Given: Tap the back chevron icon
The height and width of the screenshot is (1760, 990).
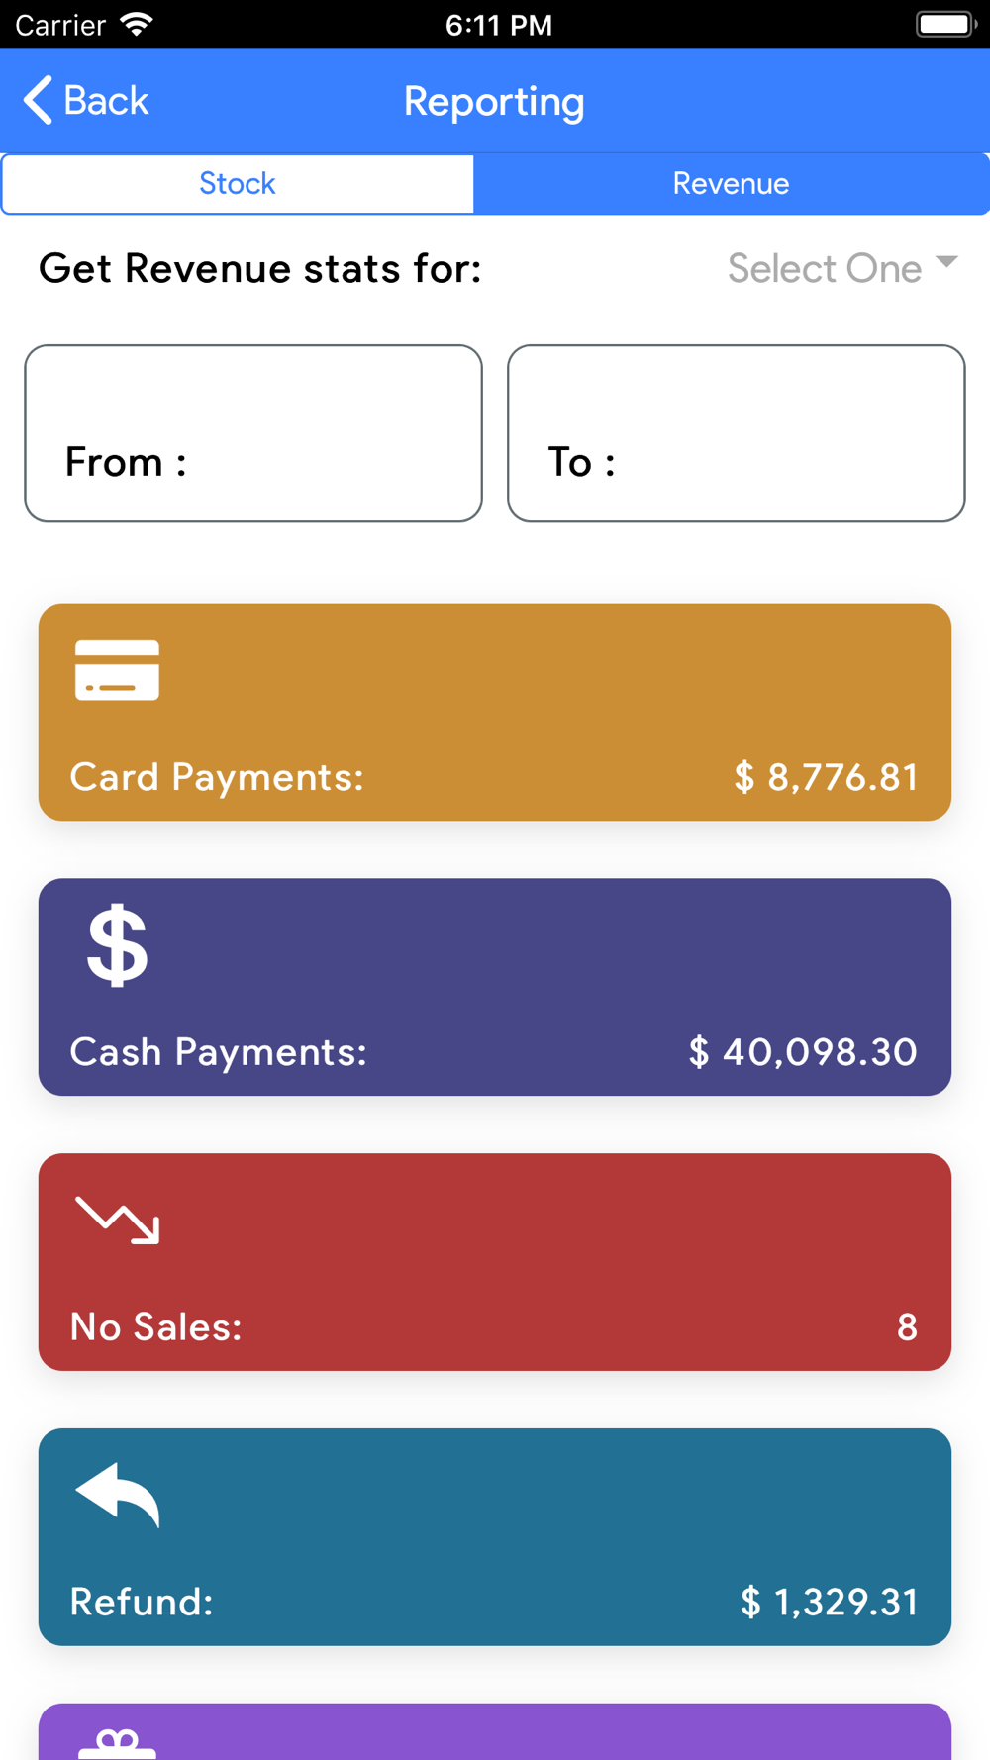Looking at the screenshot, I should point(38,100).
